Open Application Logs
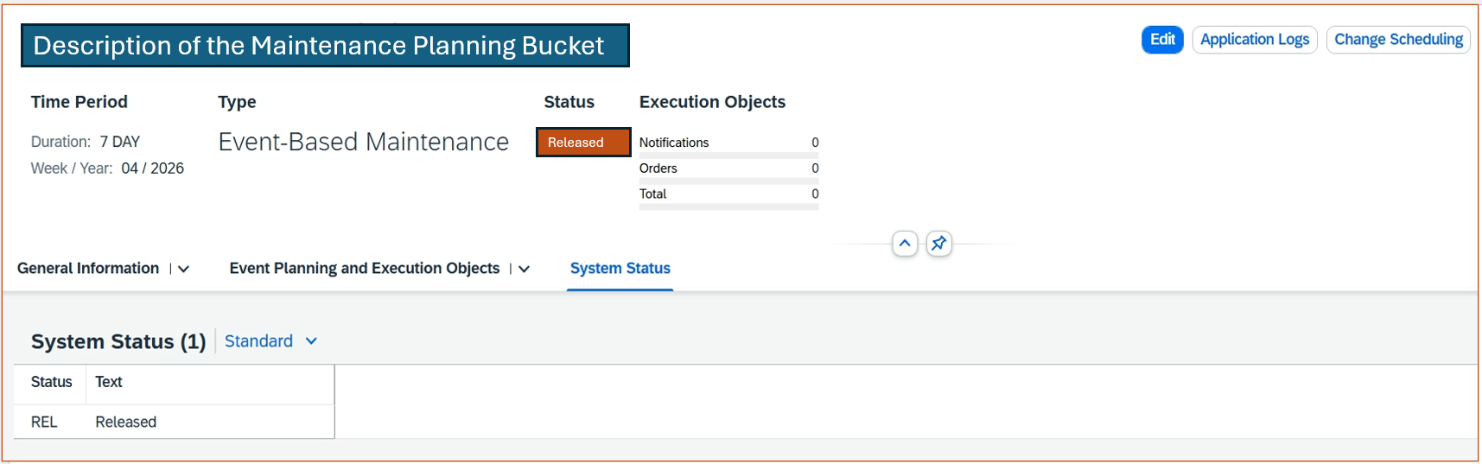The width and height of the screenshot is (1482, 464). 1254,40
